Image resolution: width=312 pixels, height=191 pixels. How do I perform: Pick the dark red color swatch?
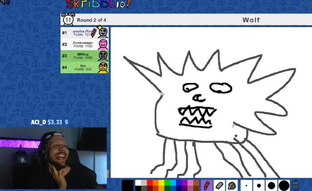pyautogui.click(x=150, y=188)
